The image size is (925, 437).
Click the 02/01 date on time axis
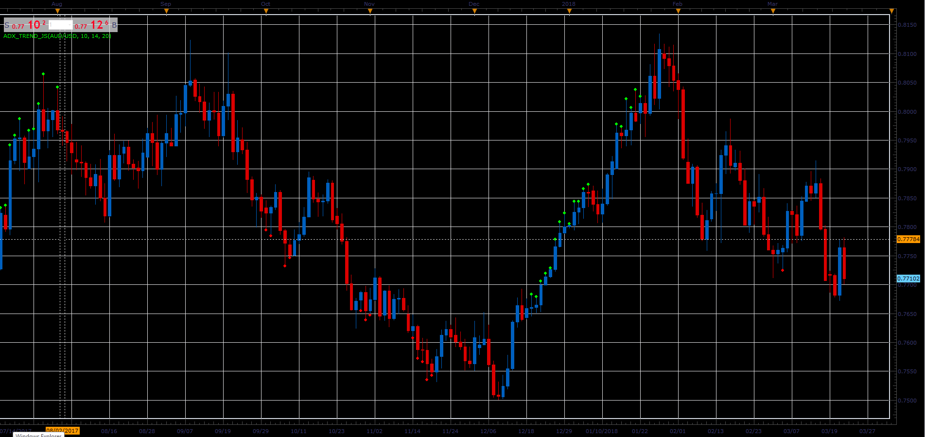coord(678,431)
